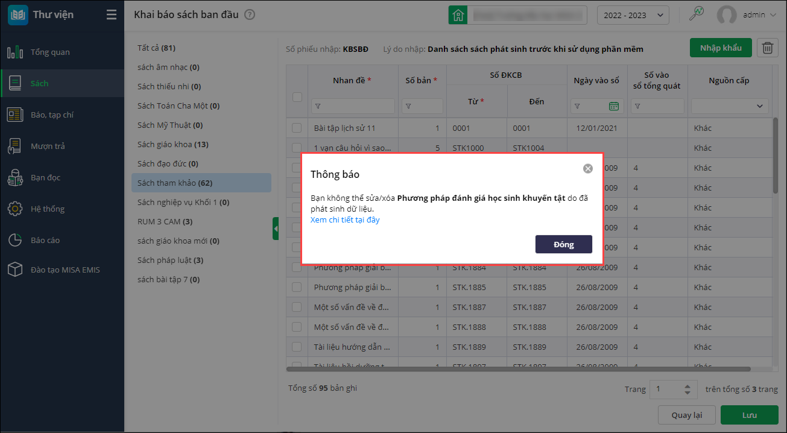Click the vertical table scrollbar

[x=775, y=156]
